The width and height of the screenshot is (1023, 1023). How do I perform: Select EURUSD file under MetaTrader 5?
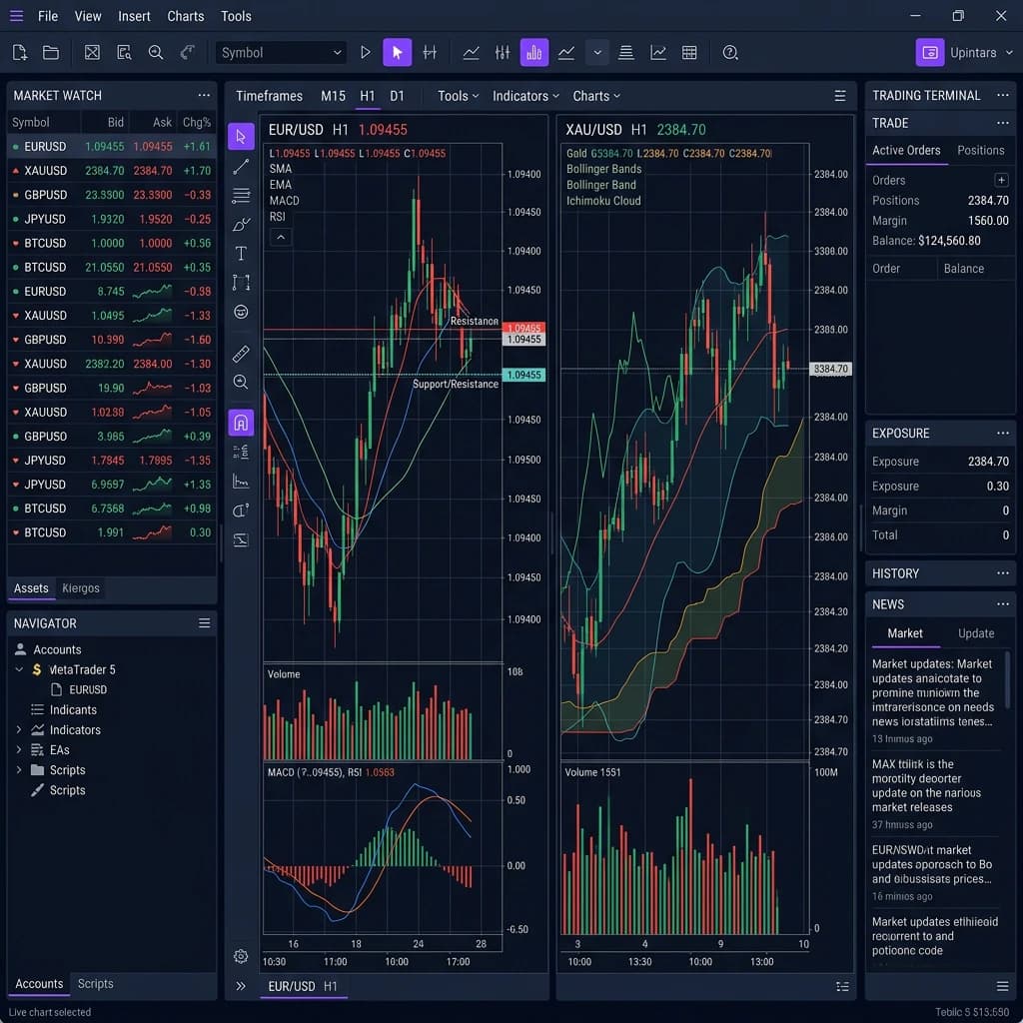click(x=79, y=689)
